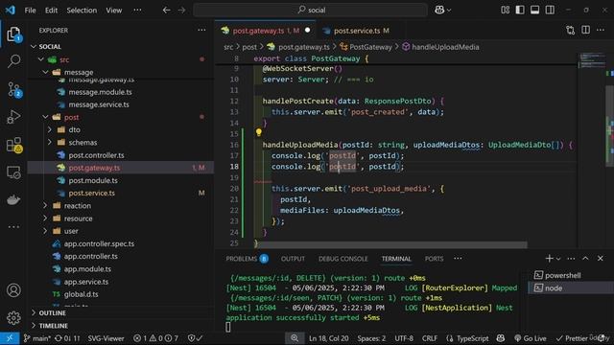Expand the user folder

tap(45, 231)
